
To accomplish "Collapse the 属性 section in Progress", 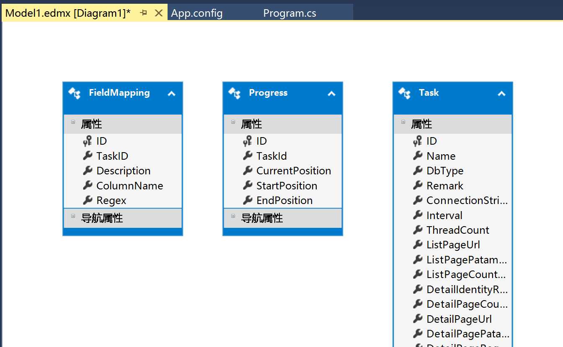I will 233,122.
